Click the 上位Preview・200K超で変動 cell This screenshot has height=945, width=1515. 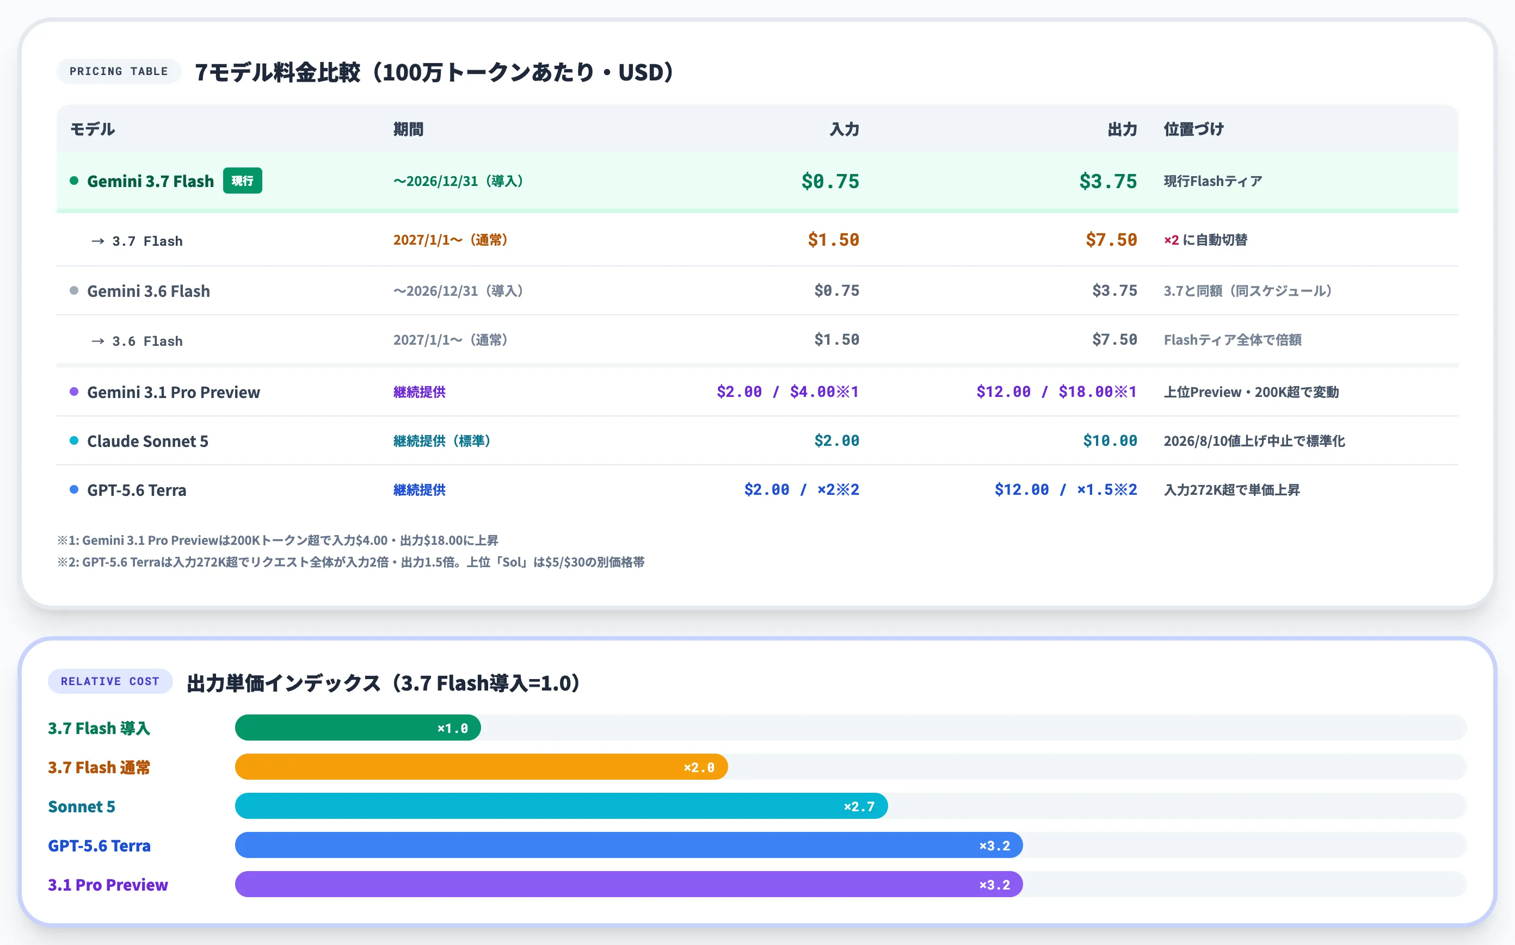1251,392
